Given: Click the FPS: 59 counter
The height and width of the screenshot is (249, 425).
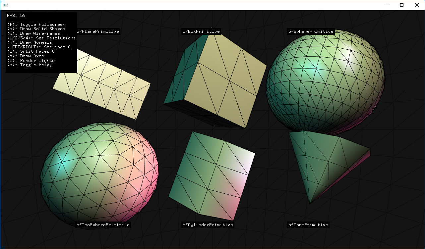Looking at the screenshot, I should pyautogui.click(x=16, y=15).
